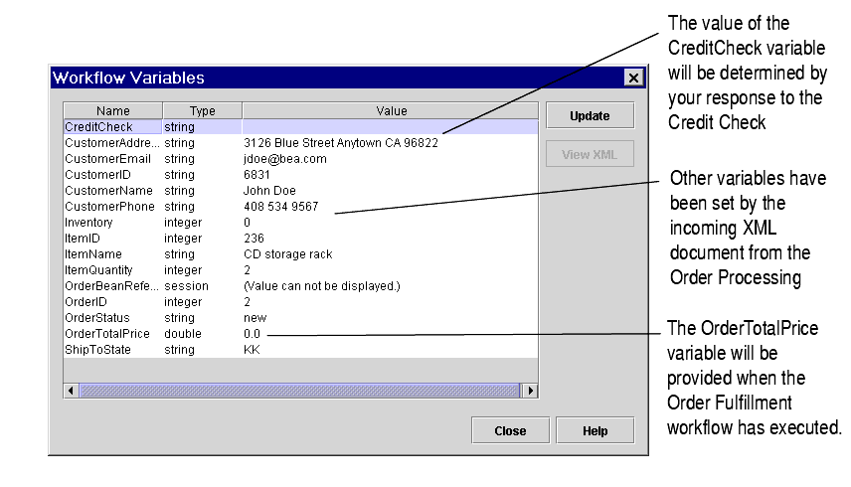Viewport: 851px width, 487px height.
Task: Click the Value column header
Action: pyautogui.click(x=391, y=110)
